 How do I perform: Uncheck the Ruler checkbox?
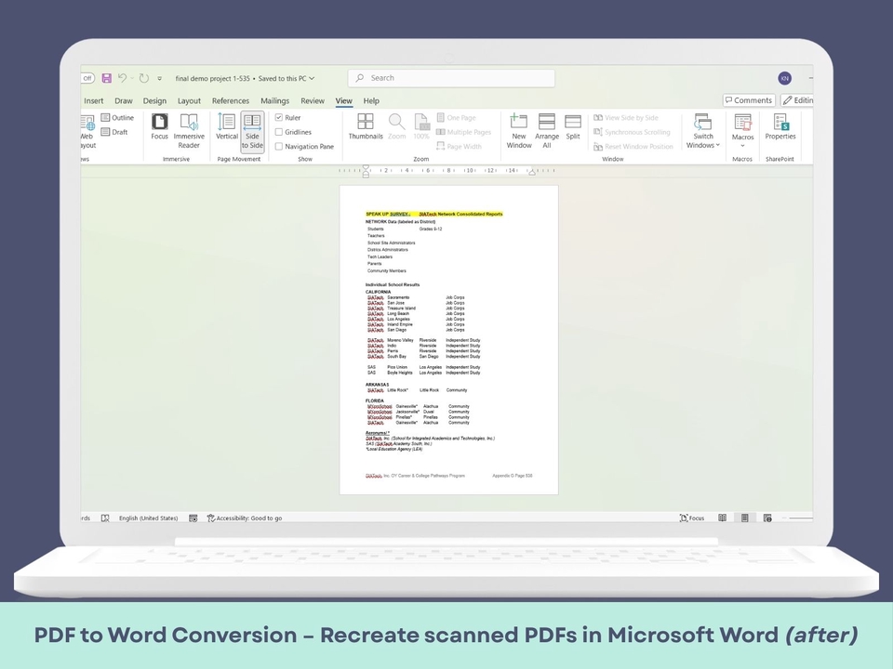point(279,118)
